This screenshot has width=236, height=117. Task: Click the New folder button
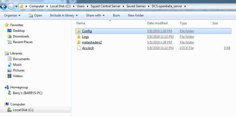point(136,15)
